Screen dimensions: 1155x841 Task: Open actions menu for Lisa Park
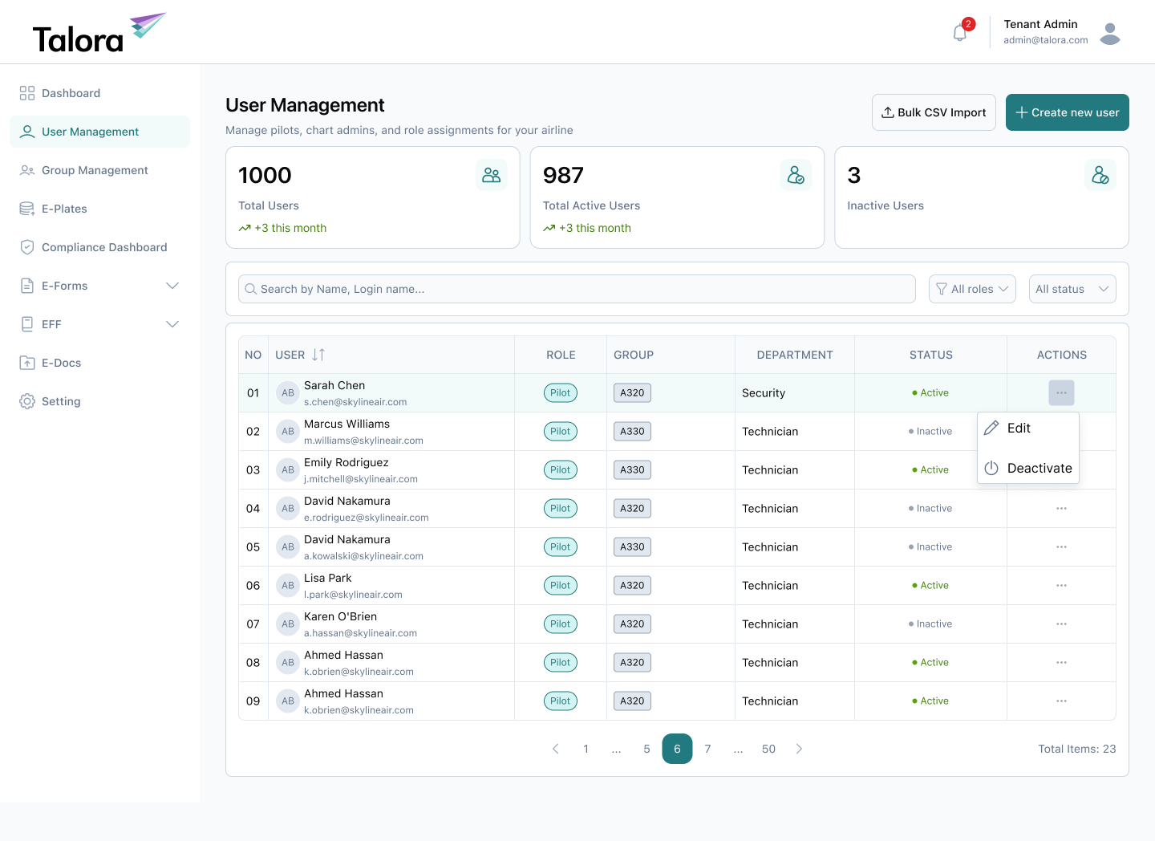click(x=1061, y=585)
